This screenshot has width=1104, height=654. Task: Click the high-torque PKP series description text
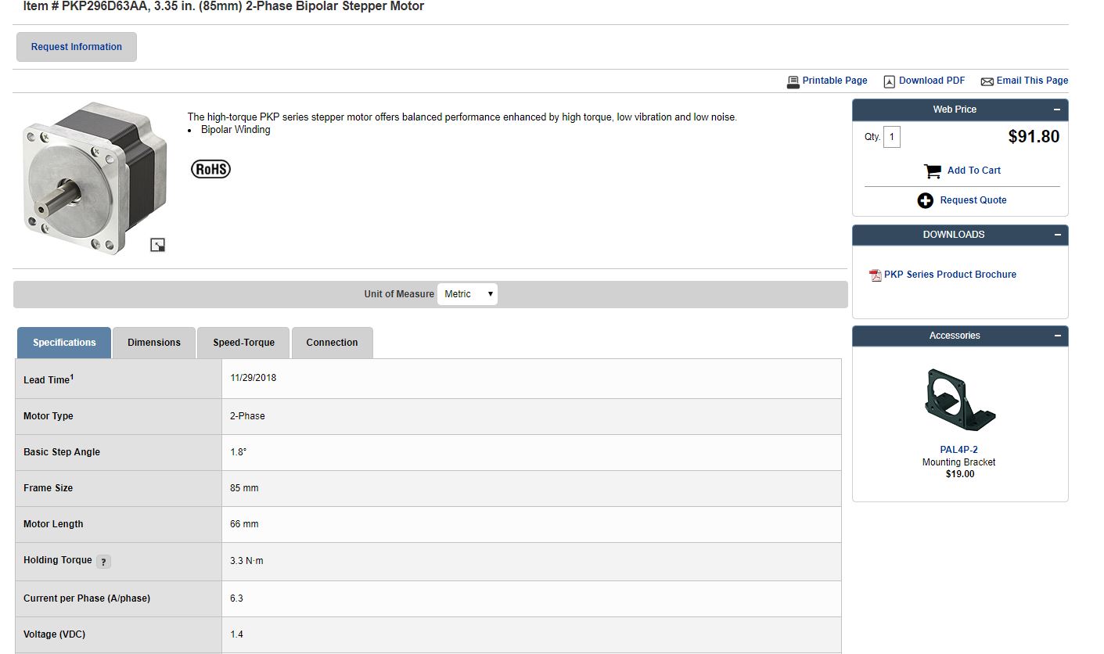pos(462,117)
